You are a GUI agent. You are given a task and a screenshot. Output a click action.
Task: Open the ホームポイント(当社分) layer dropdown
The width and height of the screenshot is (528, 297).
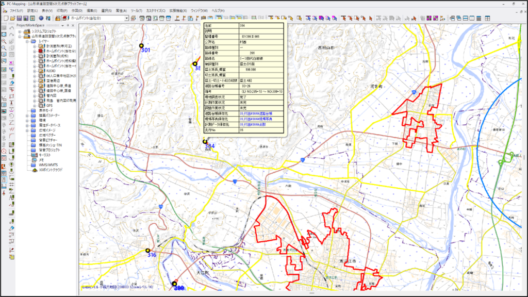pyautogui.click(x=127, y=18)
